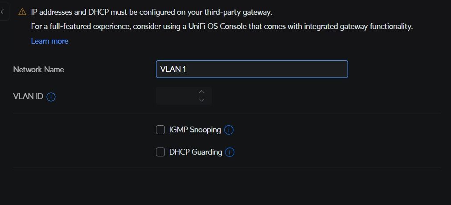Viewport: 451px width, 205px height.
Task: Click the third-party gateway warning message
Action: (x=152, y=12)
